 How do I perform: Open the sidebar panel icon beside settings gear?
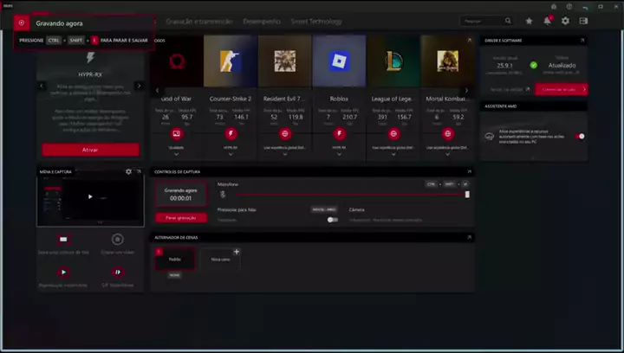tap(583, 21)
